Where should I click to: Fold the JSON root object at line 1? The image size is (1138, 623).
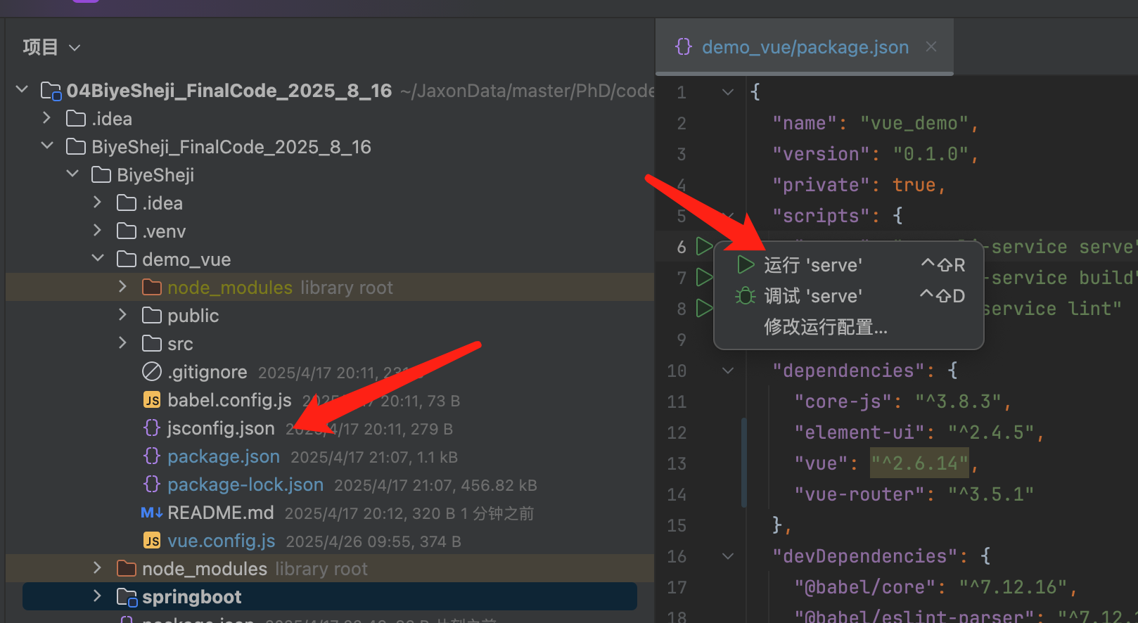pos(728,92)
